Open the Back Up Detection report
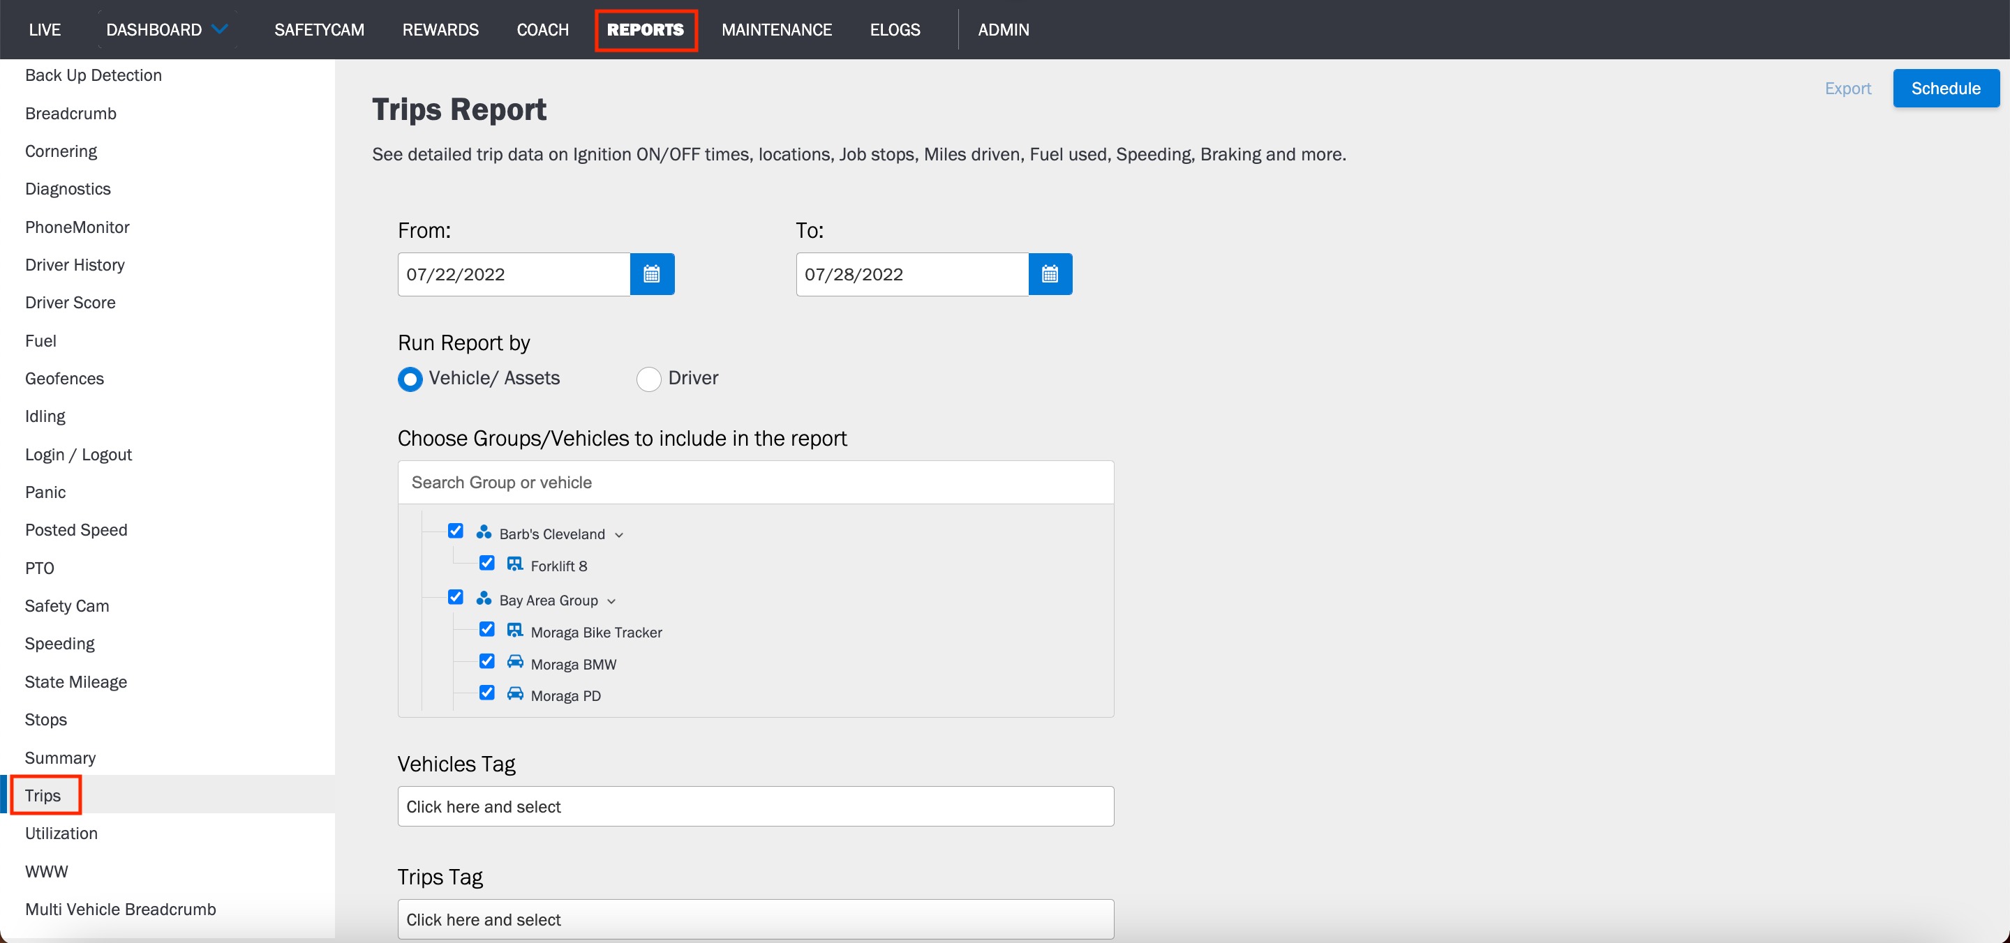Screen dimensions: 2010x943 94,75
